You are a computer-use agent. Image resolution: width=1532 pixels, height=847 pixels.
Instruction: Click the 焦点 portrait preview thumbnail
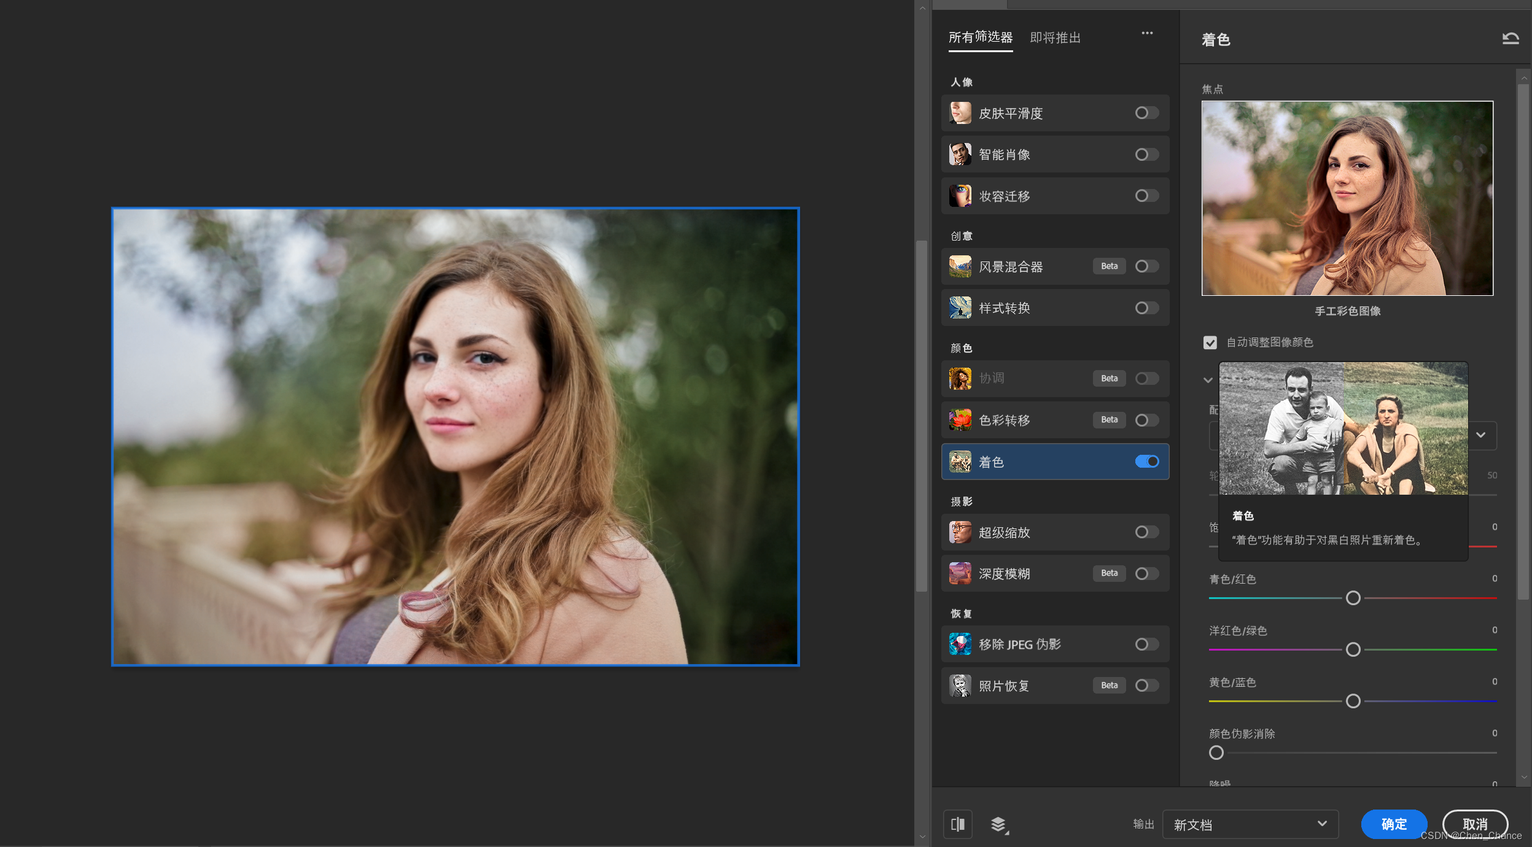pyautogui.click(x=1347, y=198)
